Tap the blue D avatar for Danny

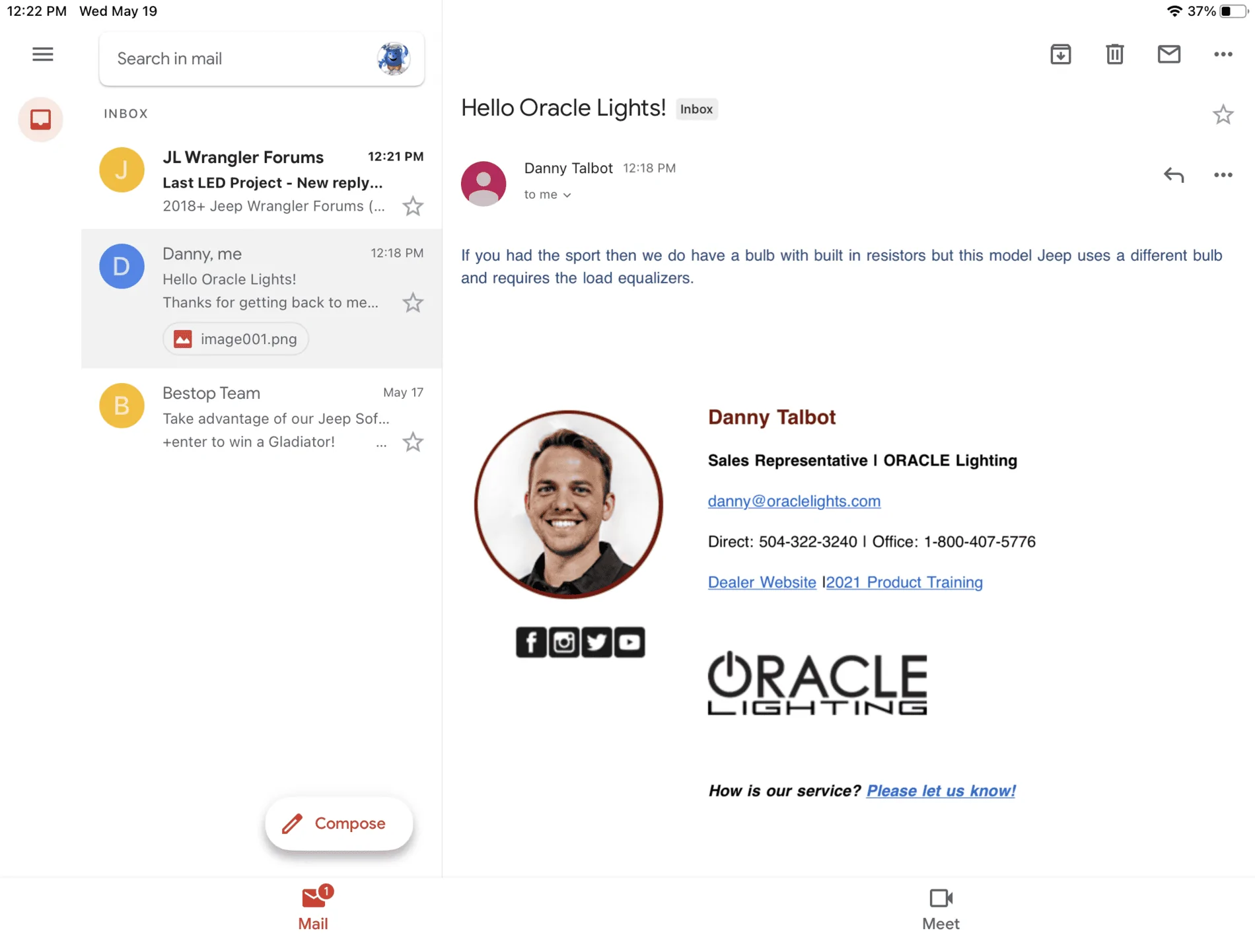[x=122, y=266]
